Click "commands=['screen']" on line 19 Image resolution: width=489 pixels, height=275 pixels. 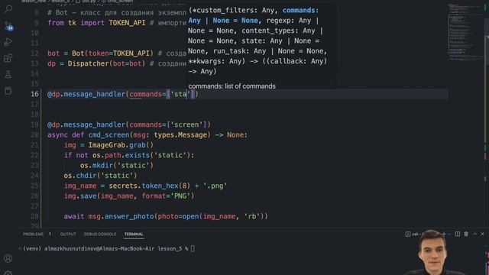168,125
